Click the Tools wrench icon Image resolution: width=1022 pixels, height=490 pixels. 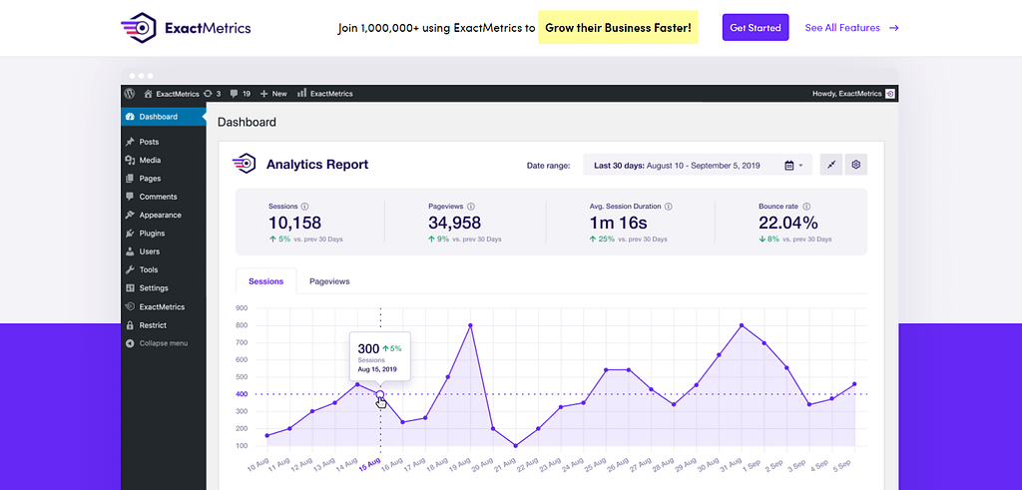130,269
